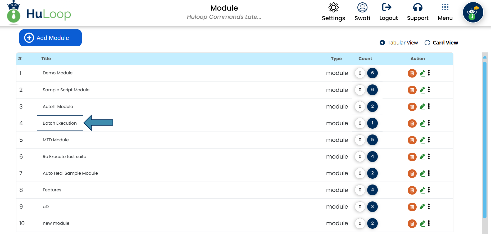Click the Title column header
The height and width of the screenshot is (234, 491).
(46, 58)
